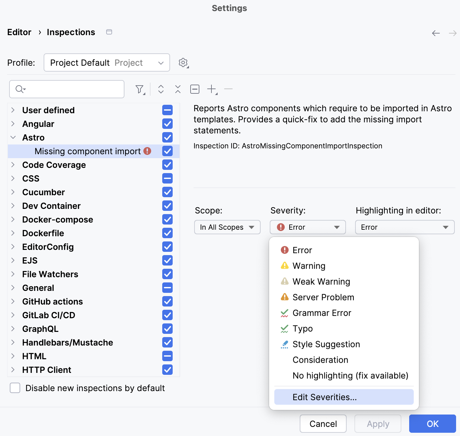Select Weak Warning severity option

point(321,281)
